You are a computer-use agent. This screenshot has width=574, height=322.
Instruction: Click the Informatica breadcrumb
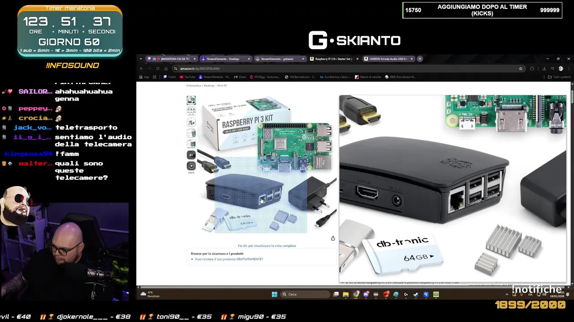pos(194,85)
